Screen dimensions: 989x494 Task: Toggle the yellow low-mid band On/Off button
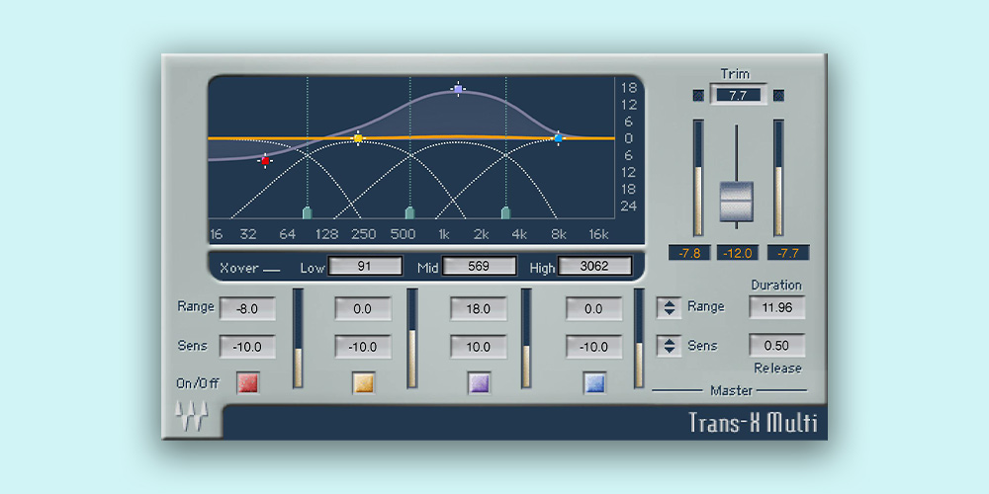pyautogui.click(x=363, y=383)
